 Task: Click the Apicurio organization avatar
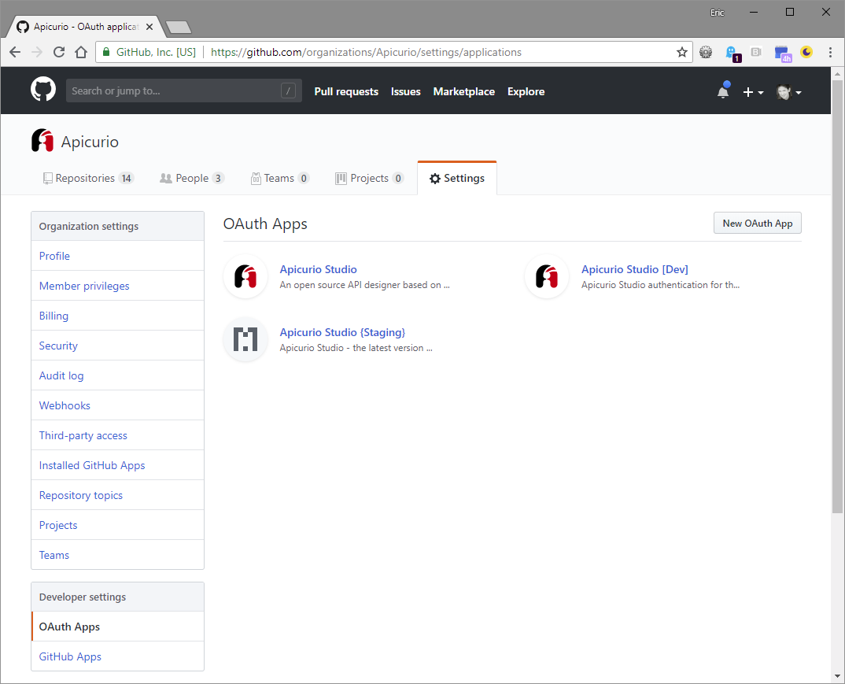pyautogui.click(x=42, y=142)
